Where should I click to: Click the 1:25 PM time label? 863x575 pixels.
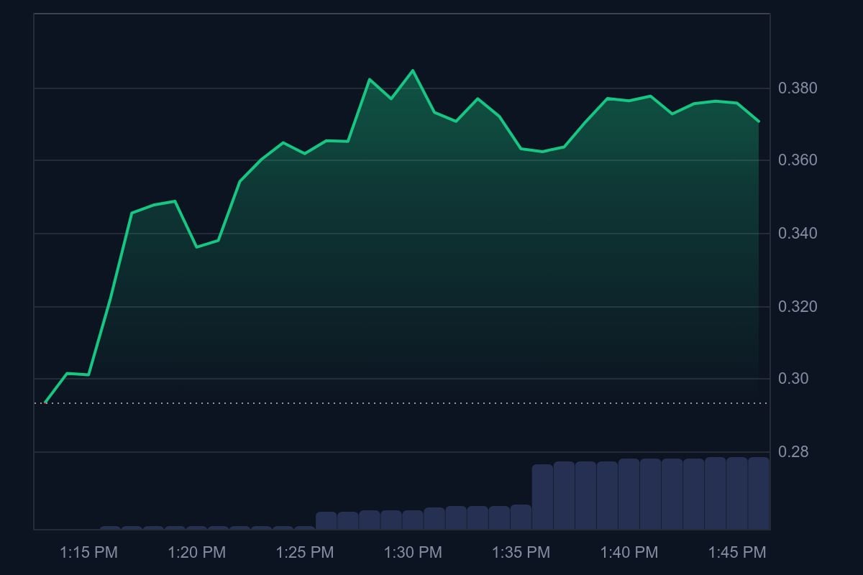coord(305,553)
